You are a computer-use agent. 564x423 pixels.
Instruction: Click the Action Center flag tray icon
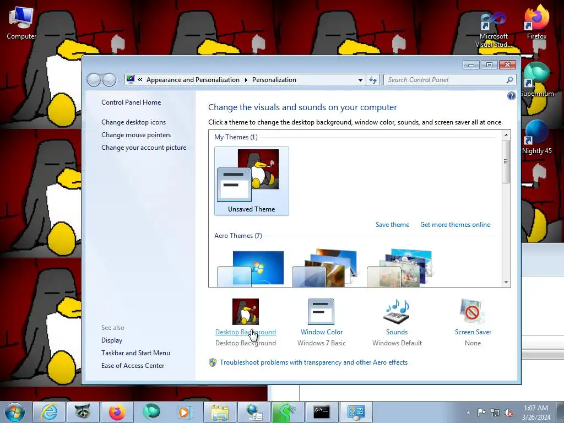pyautogui.click(x=481, y=413)
